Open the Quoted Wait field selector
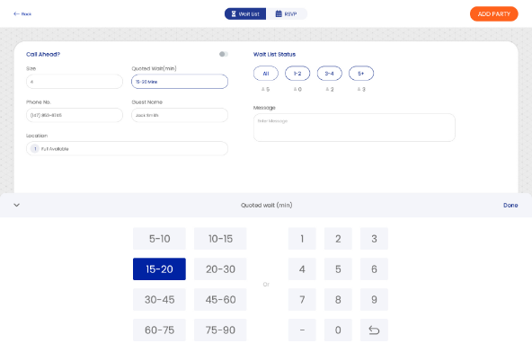Screen dimensions: 532x352 pyautogui.click(x=180, y=82)
